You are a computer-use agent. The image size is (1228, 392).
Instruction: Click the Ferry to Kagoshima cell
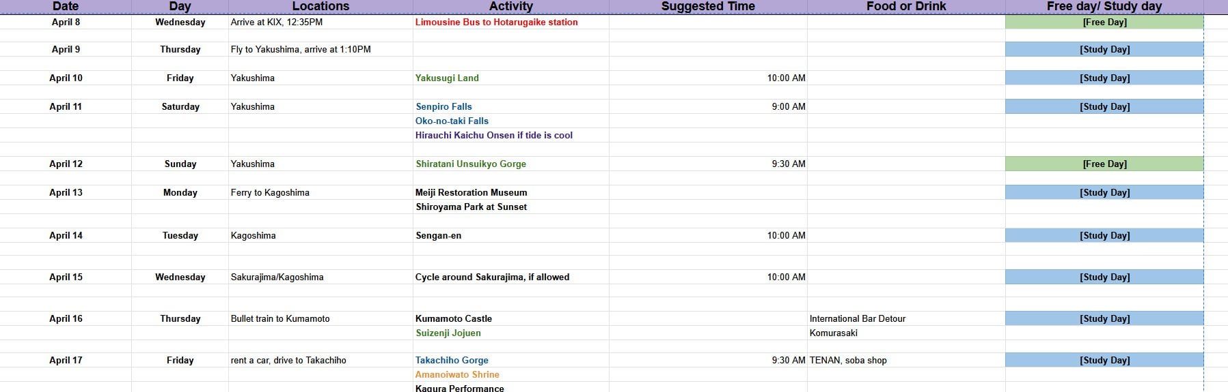coord(320,192)
